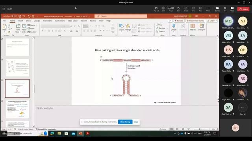
Task: Switch to the Draw ribbon tab
Action: click(28, 21)
